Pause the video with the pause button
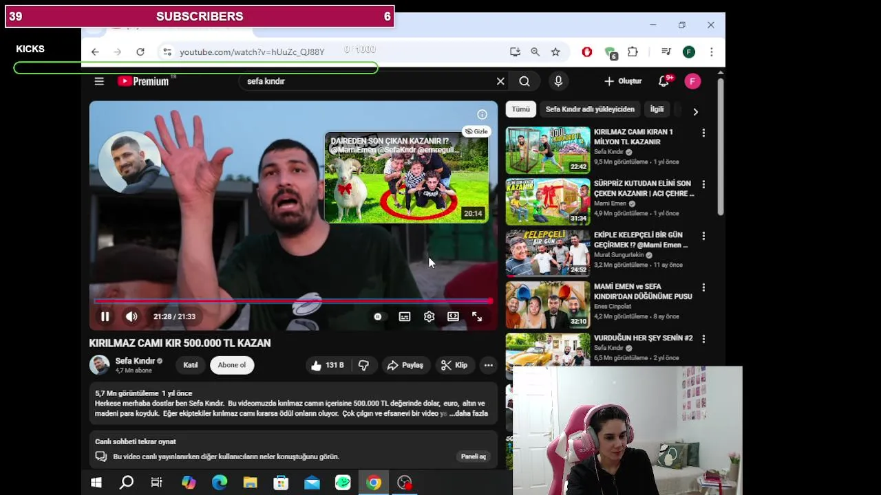The image size is (881, 495). 105,317
